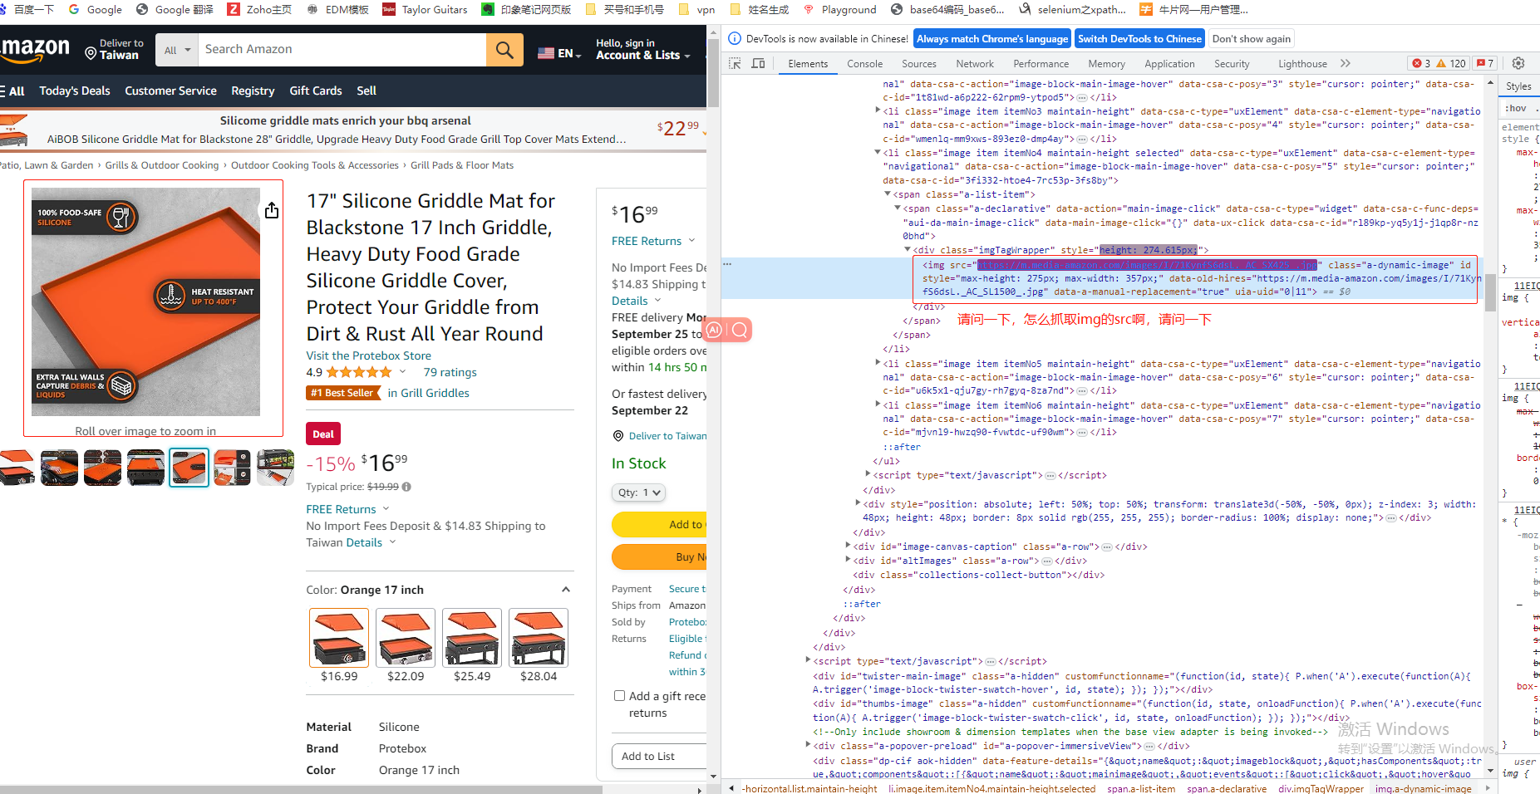Click the highlighted selected image thumbnail
Image resolution: width=1540 pixels, height=794 pixels.
[x=189, y=468]
